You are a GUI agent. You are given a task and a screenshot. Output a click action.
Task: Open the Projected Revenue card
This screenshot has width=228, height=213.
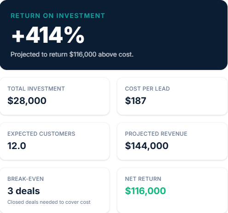pyautogui.click(x=172, y=141)
